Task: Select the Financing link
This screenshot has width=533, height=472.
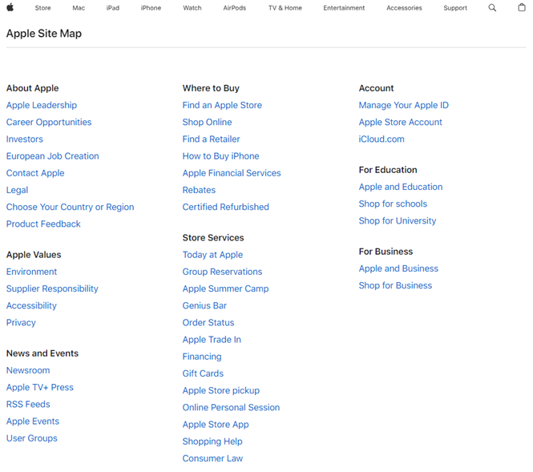Action: [x=201, y=357]
